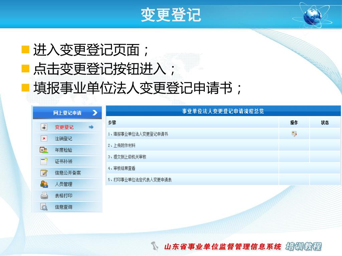Select step 1、填报事业单位法人变更登记申请书
Screen dimensions: 342x256
(138, 134)
